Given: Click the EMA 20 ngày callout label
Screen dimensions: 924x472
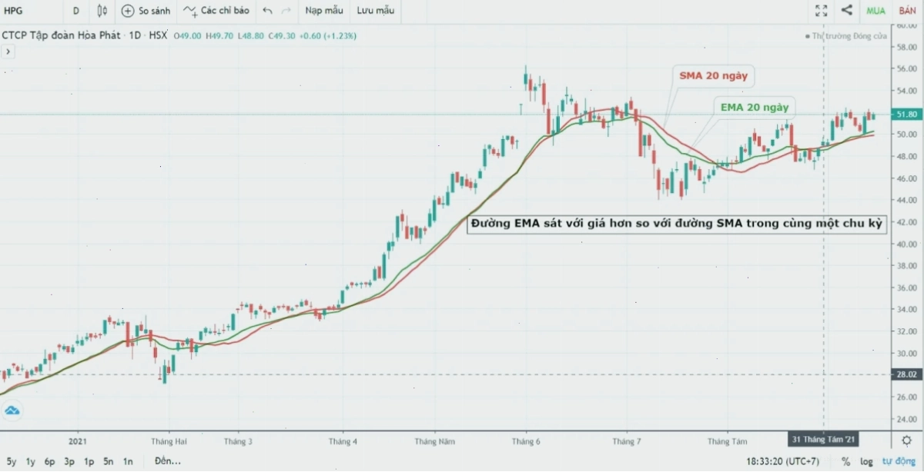Looking at the screenshot, I should 755,108.
